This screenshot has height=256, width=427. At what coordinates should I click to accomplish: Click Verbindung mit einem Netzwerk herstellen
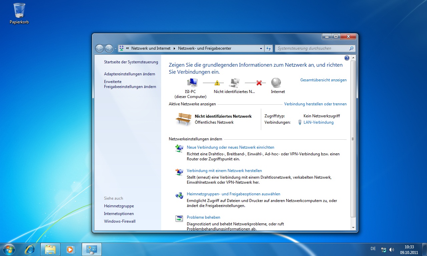(224, 171)
